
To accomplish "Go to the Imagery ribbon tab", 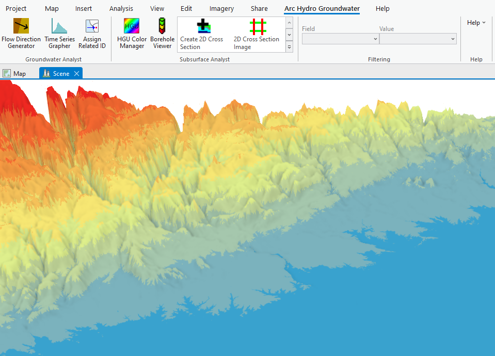I will [221, 9].
